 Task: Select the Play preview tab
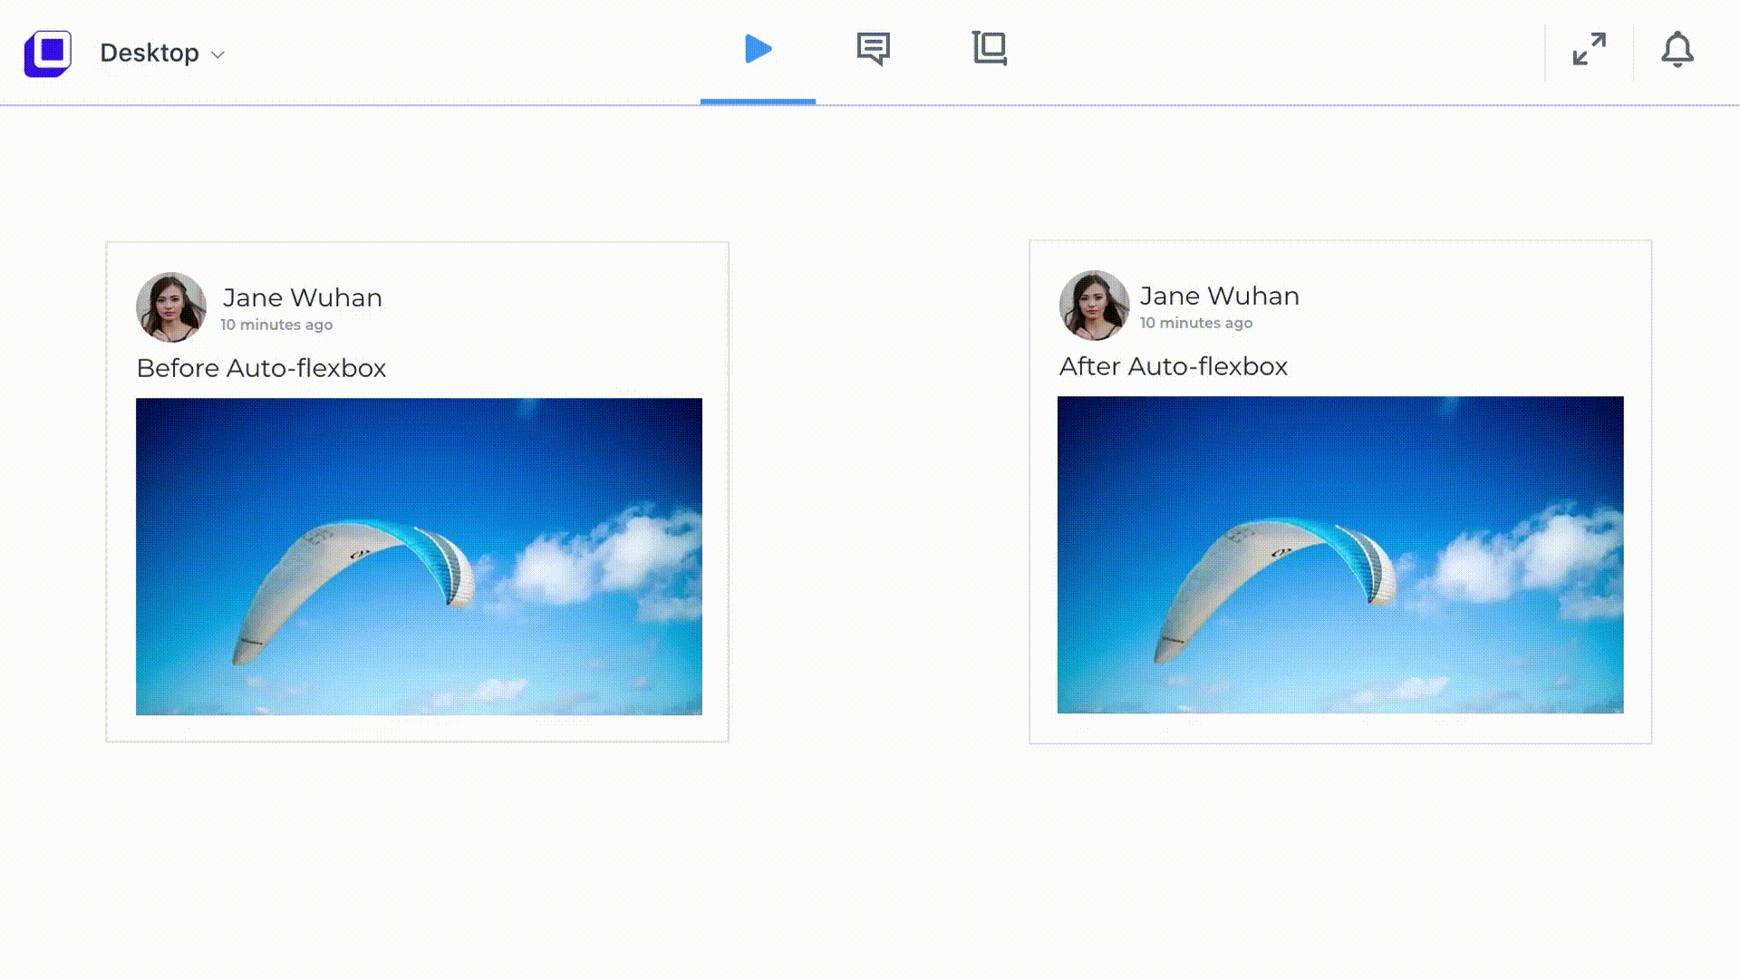[758, 49]
